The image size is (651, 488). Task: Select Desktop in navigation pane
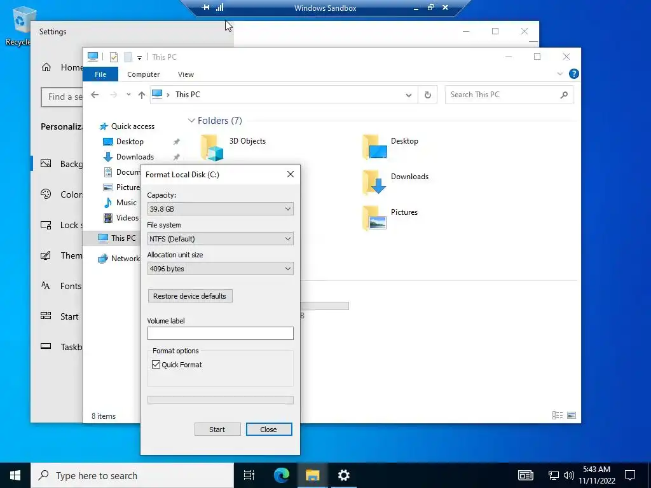point(123,142)
